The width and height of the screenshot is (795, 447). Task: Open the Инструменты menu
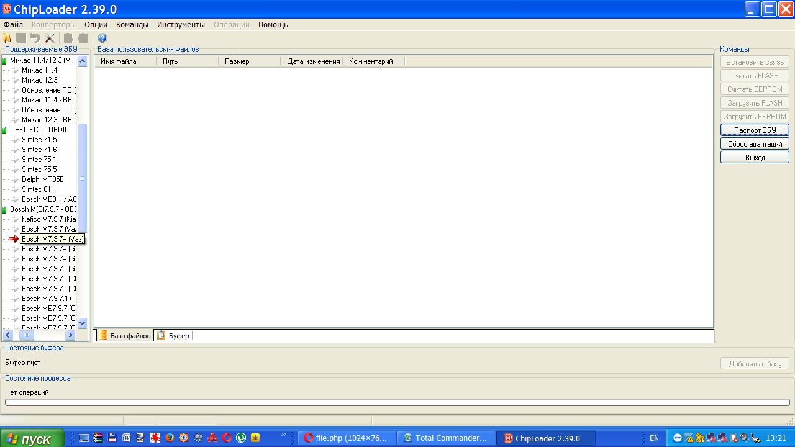(x=181, y=25)
